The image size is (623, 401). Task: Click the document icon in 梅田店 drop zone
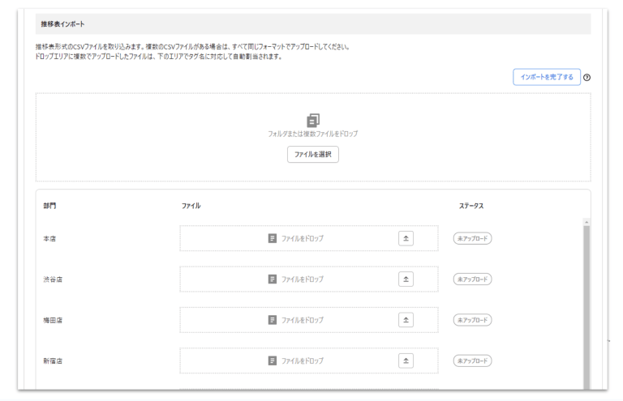[273, 320]
